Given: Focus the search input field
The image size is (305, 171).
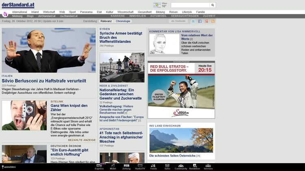Looking at the screenshot, I should [190, 5].
